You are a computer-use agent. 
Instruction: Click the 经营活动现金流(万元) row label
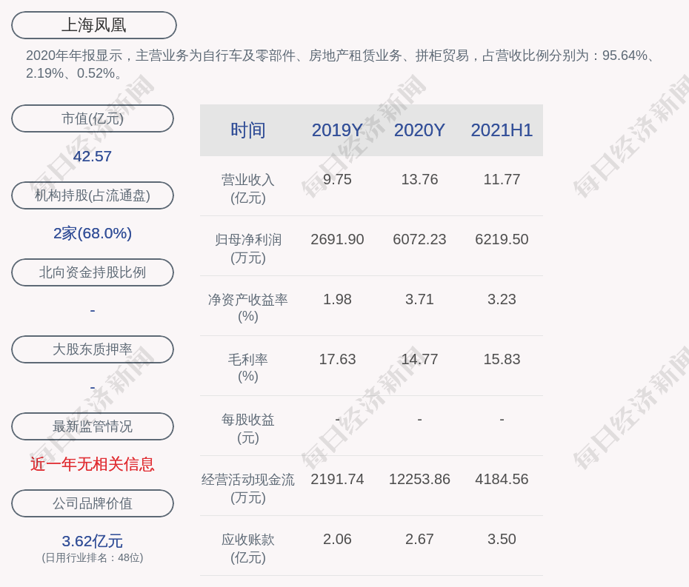click(248, 489)
